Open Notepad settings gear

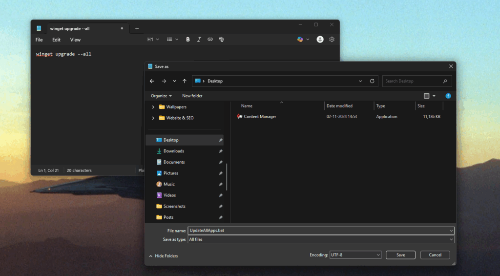pyautogui.click(x=332, y=40)
